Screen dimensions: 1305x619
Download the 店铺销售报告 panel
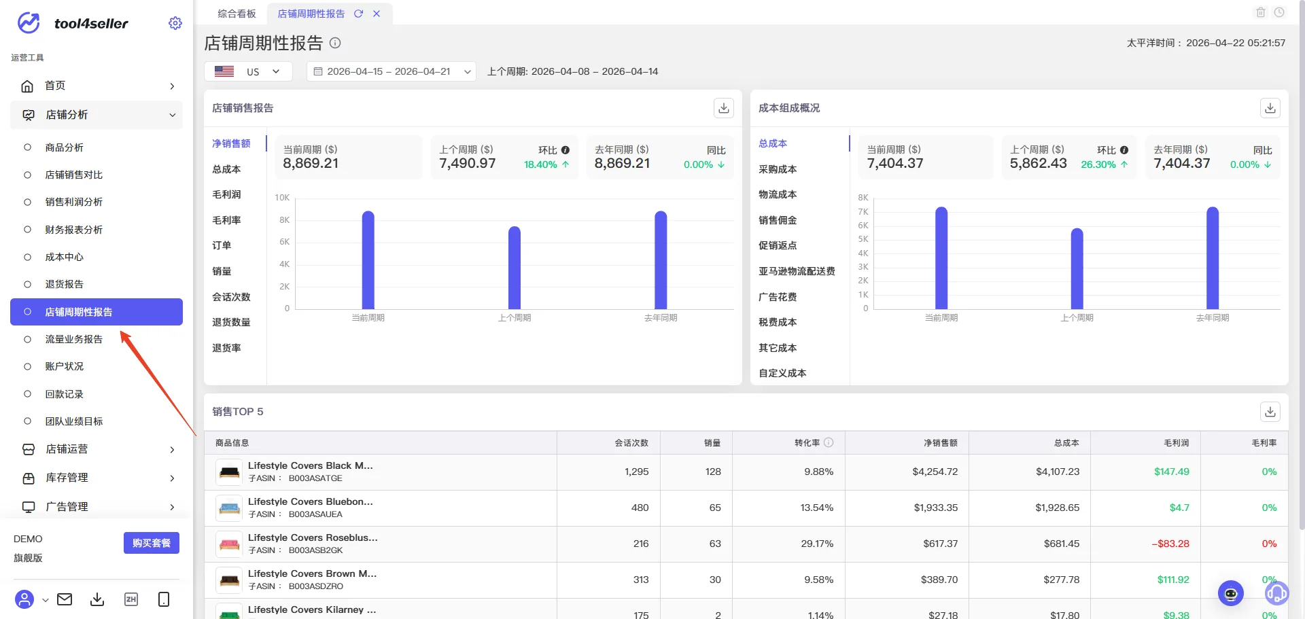724,108
